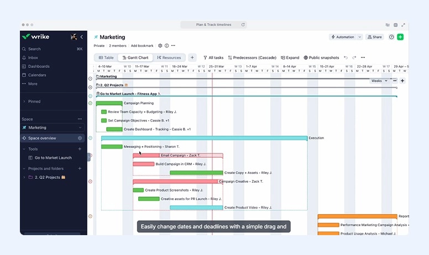Expand the Automation dropdown arrow

pyautogui.click(x=360, y=37)
